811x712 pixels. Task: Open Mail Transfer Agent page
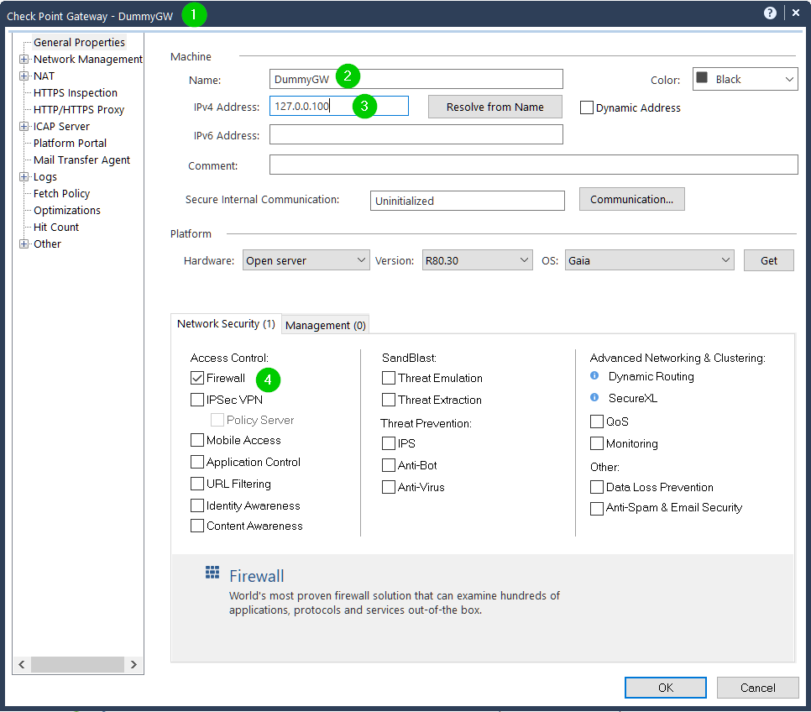(81, 160)
